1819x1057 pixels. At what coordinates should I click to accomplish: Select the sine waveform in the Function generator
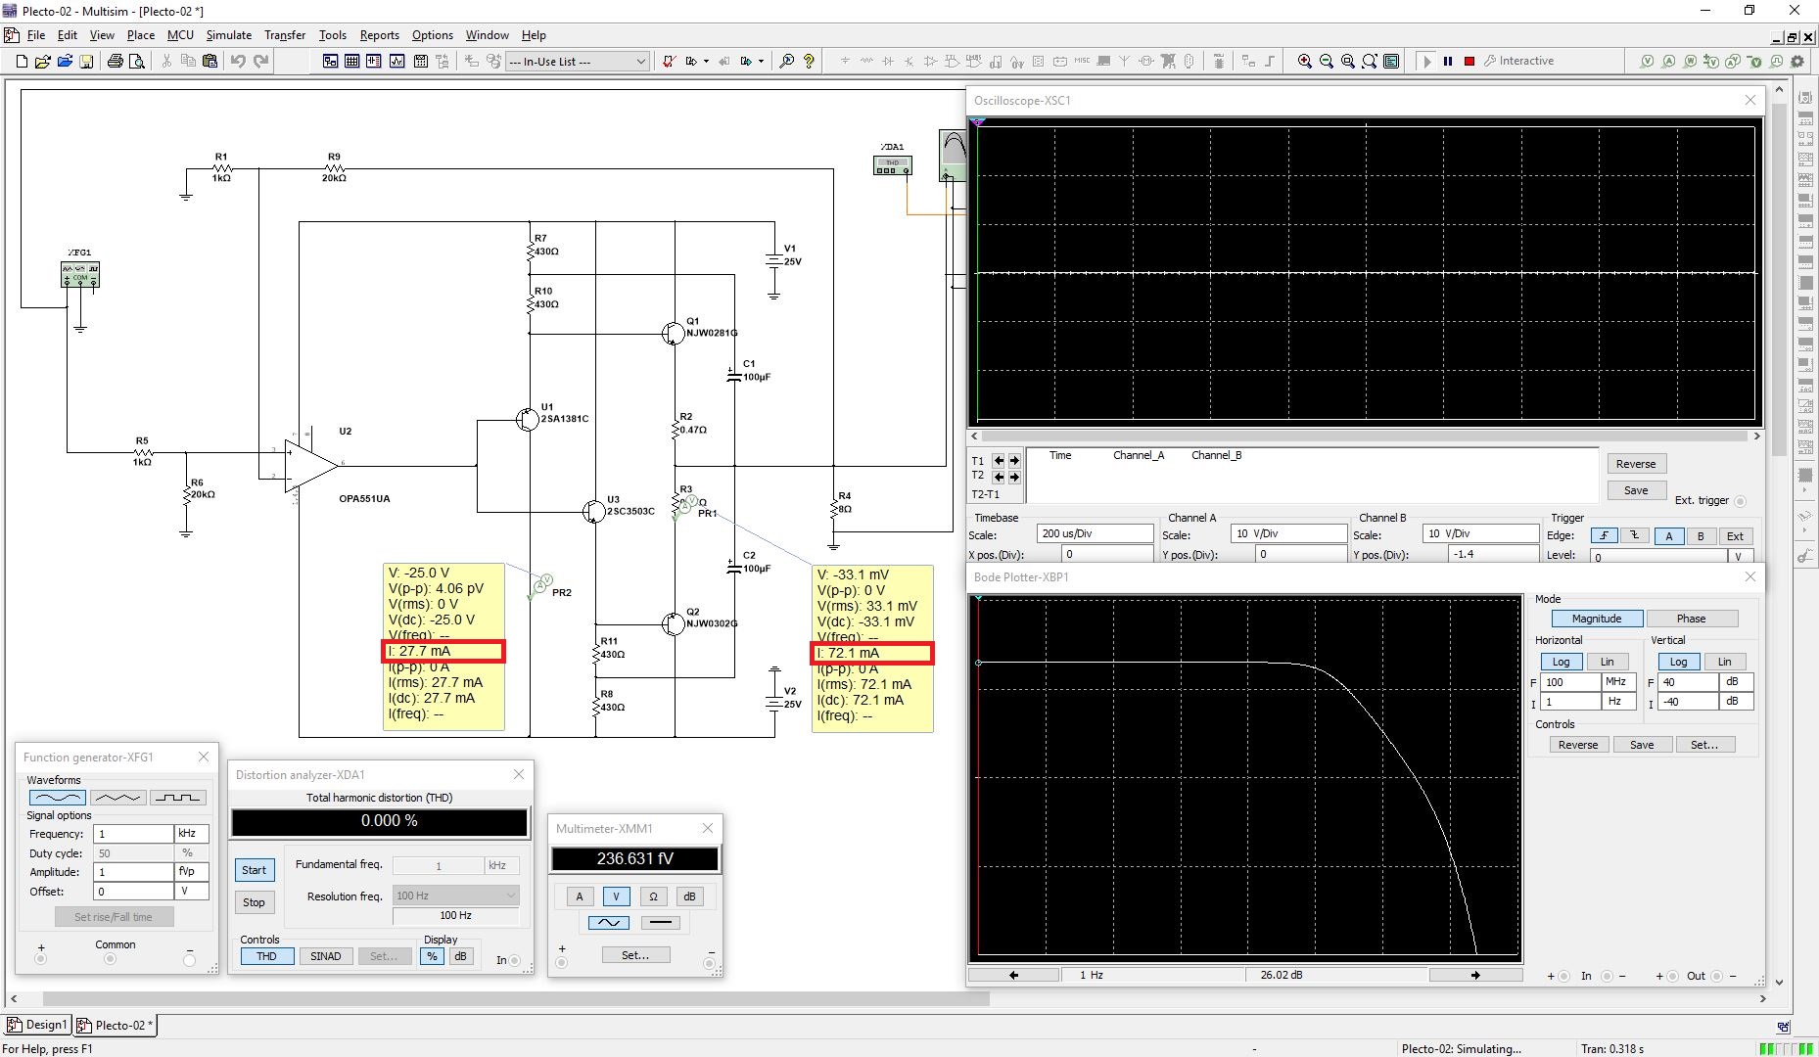(x=57, y=798)
